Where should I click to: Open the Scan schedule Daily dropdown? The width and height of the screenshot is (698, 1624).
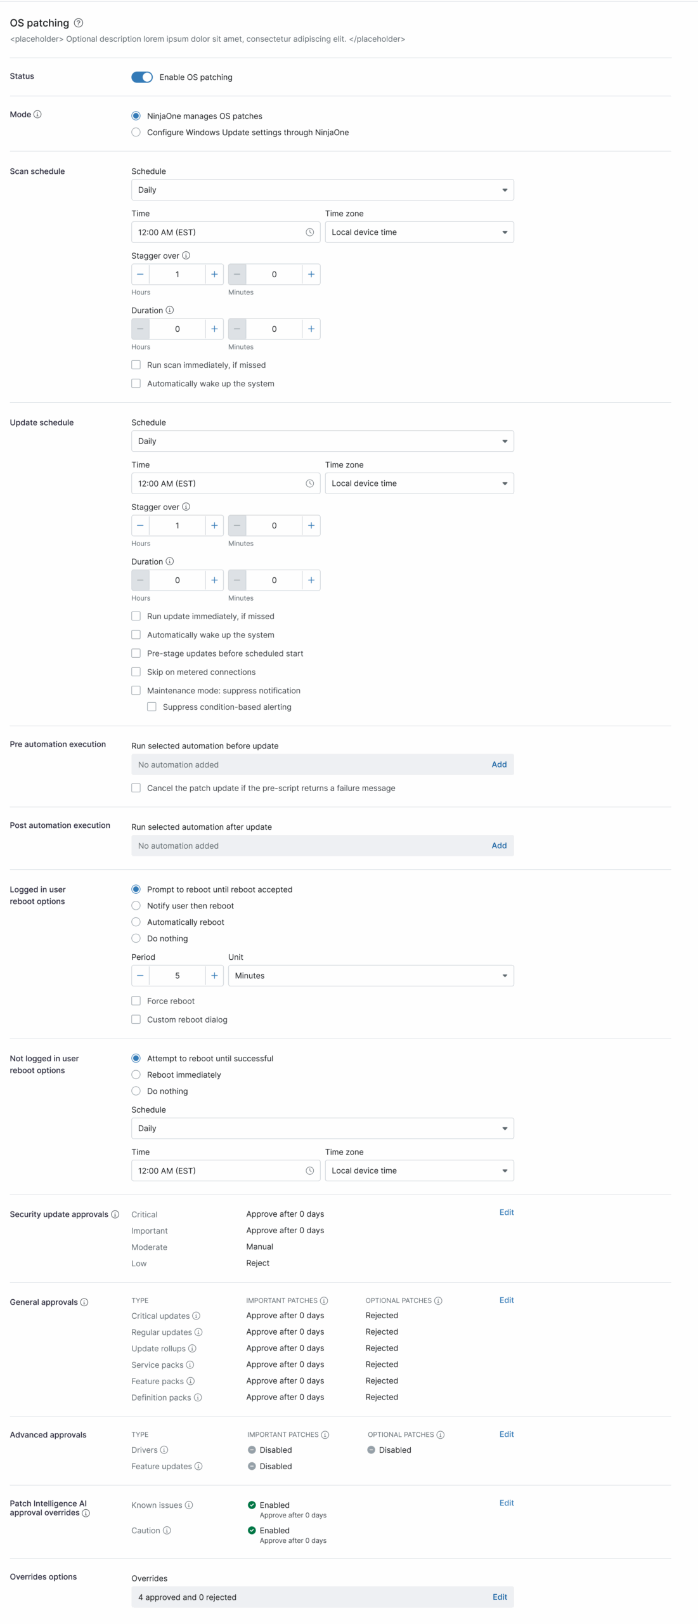point(322,190)
